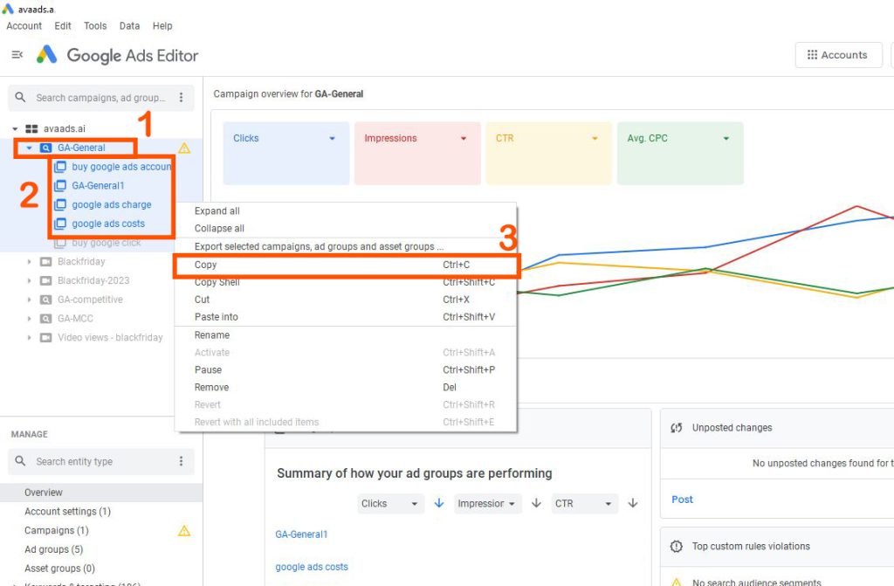Open google ads costs link in summary list
The height and width of the screenshot is (586, 894).
pyautogui.click(x=312, y=567)
